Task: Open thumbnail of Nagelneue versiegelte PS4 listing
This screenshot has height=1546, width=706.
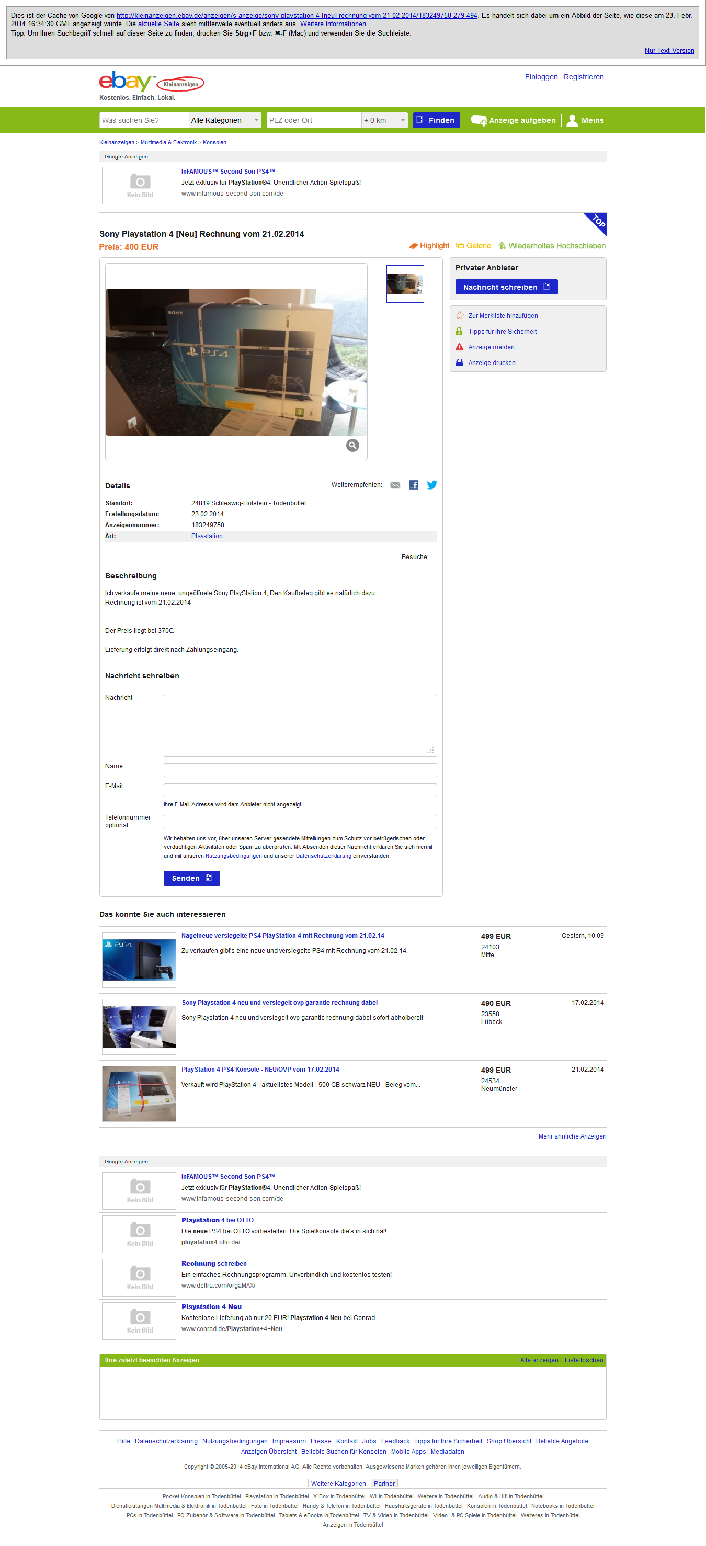Action: (139, 960)
